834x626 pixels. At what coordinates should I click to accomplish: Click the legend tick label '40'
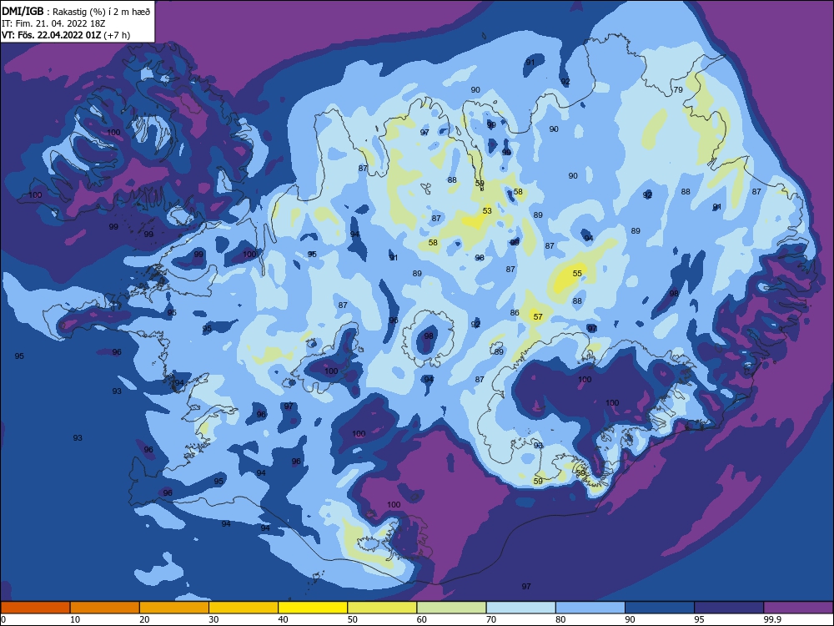283,619
